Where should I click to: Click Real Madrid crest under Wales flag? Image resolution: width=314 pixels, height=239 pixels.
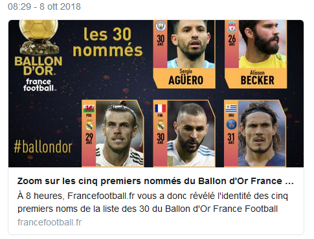tap(89, 125)
